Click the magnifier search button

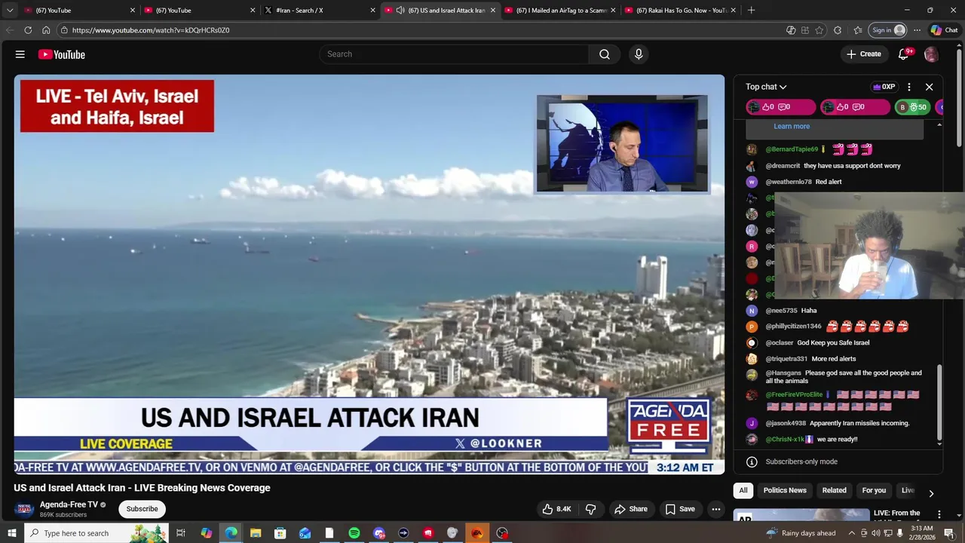click(x=605, y=54)
